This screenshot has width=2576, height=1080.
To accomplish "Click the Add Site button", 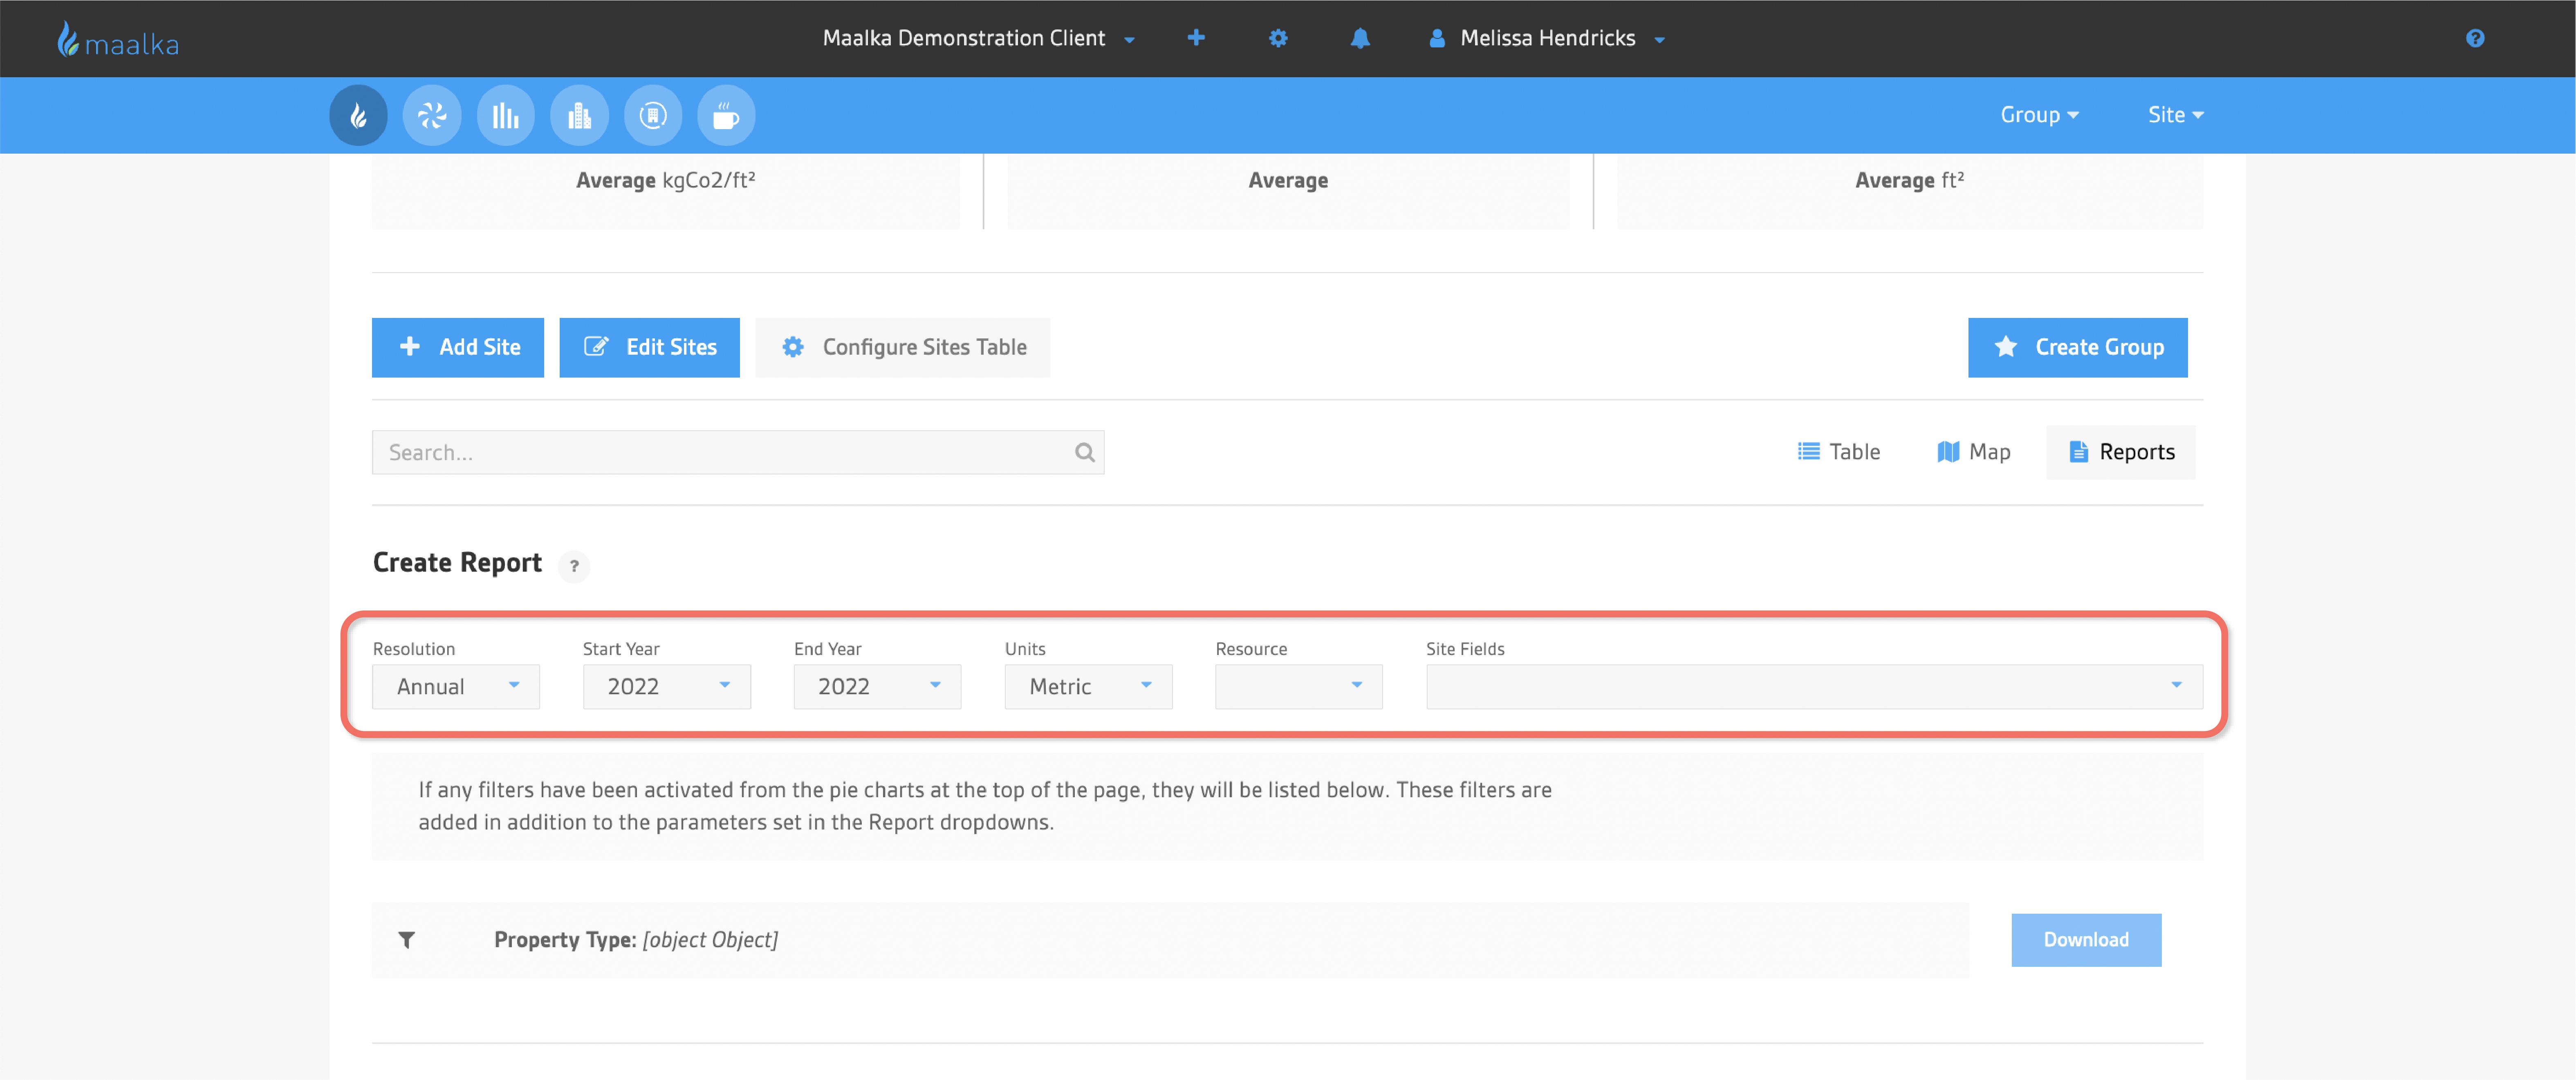I will click(x=458, y=348).
